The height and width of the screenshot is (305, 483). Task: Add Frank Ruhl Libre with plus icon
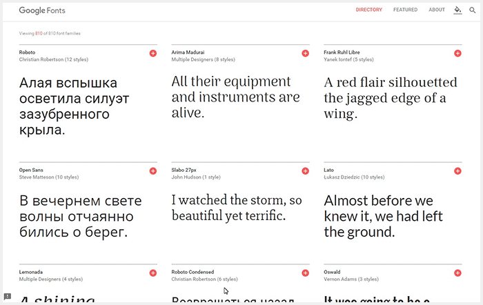[457, 54]
